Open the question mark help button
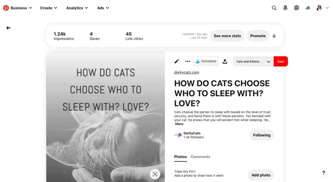The height and width of the screenshot is (182, 333). pos(324,173)
